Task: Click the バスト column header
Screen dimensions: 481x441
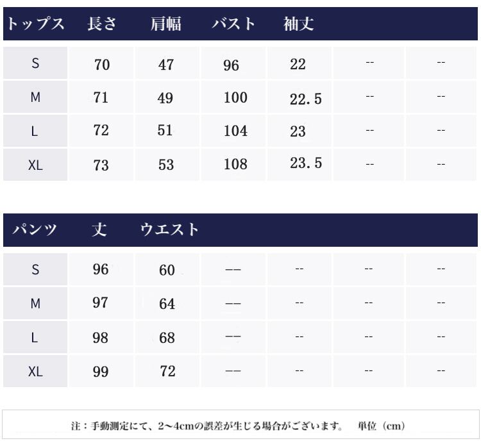Action: click(235, 24)
